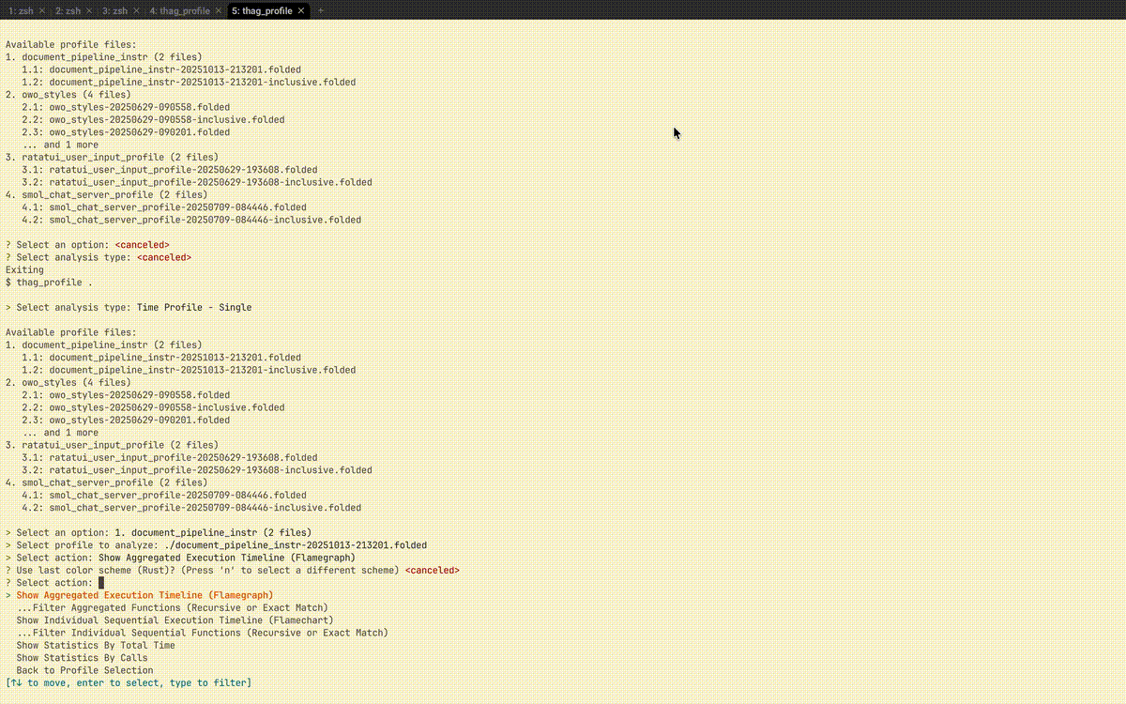Click the last 'smol_chat_server_profile-20250709-084446-inclusive.folded' entry
The width and height of the screenshot is (1126, 704).
coord(205,508)
